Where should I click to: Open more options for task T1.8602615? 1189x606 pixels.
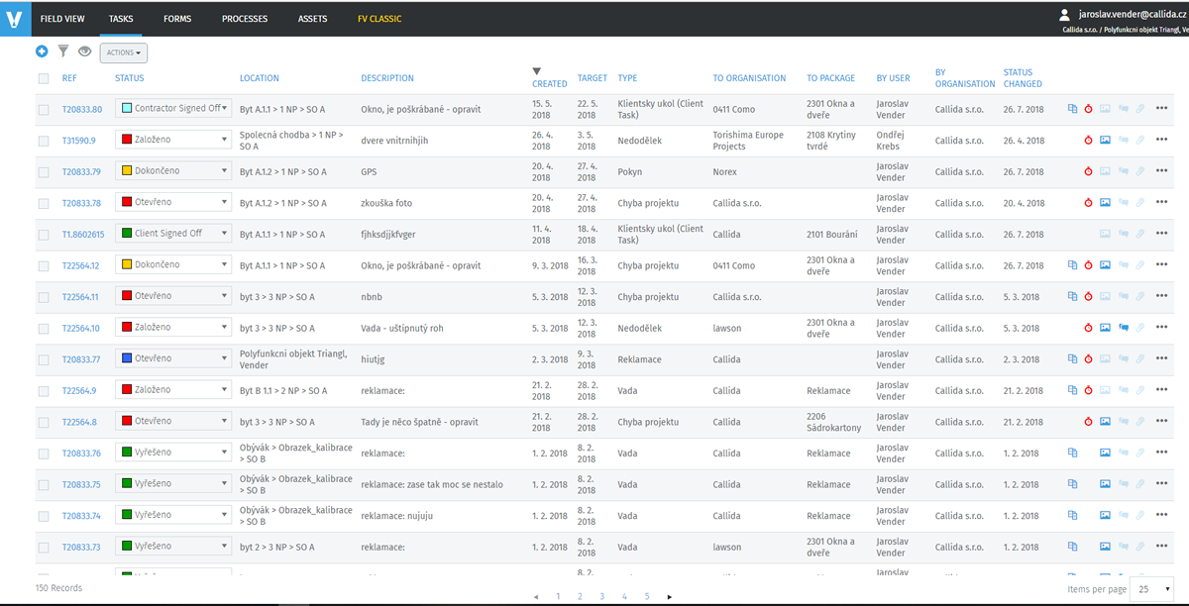1161,235
